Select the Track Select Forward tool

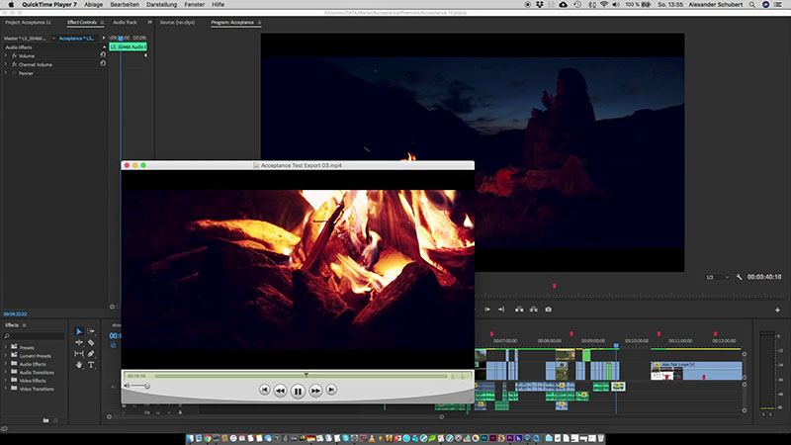point(91,331)
